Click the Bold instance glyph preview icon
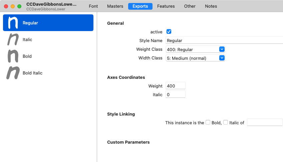The height and width of the screenshot is (162, 283). pos(13,56)
